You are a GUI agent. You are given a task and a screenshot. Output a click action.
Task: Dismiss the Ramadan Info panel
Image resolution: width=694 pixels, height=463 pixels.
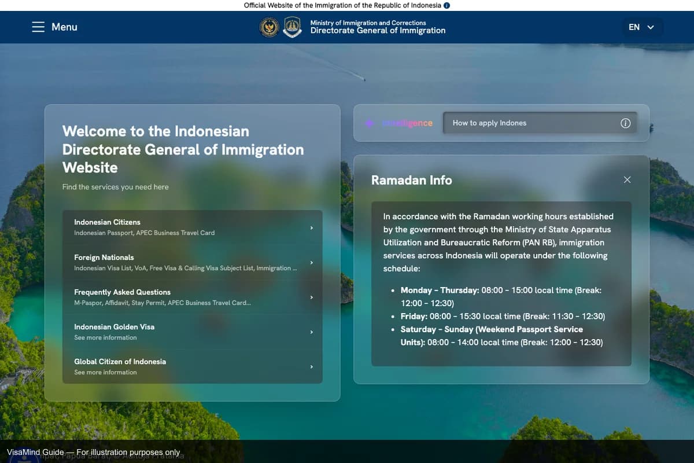627,180
